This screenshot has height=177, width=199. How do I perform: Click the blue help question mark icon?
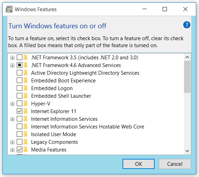pos(186,25)
